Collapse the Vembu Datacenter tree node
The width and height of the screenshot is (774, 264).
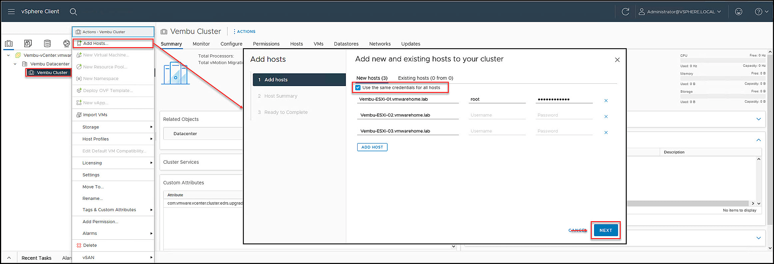[15, 64]
